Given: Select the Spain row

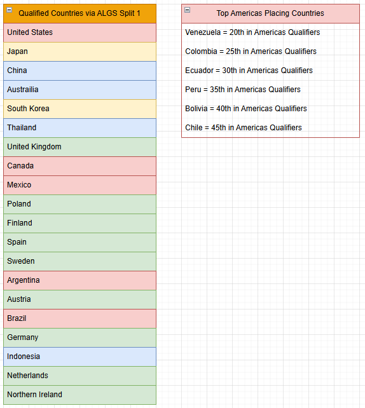Looking at the screenshot, I should [79, 242].
